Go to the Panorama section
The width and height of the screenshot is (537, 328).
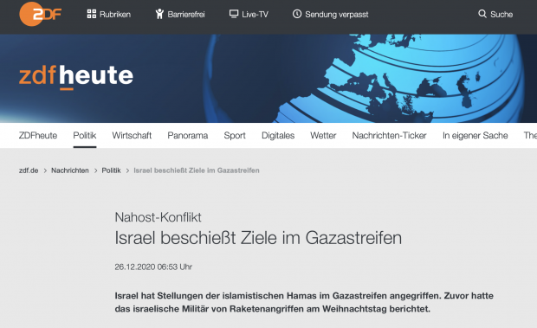188,136
